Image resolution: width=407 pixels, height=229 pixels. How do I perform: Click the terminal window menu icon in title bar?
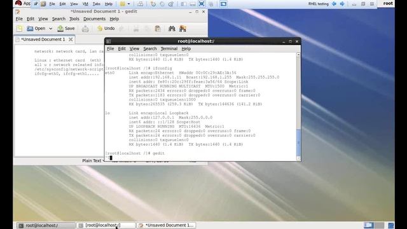[109, 41]
